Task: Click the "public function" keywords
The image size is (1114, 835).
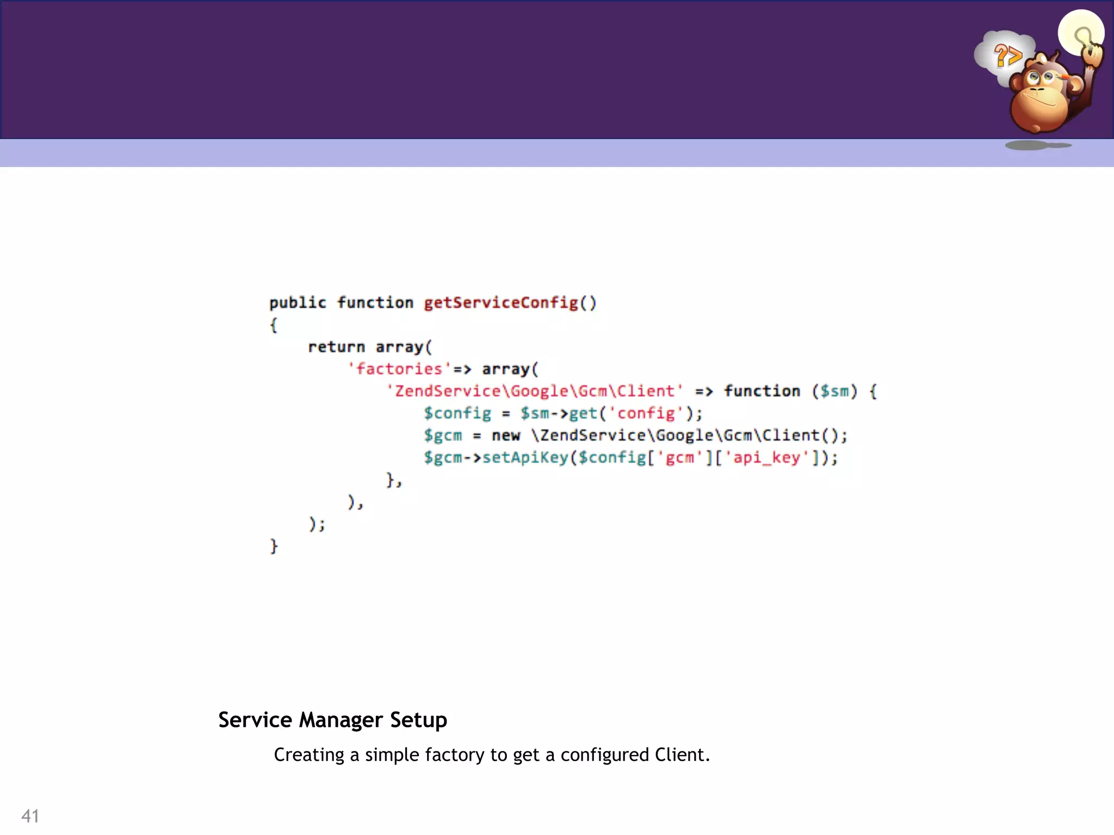Action: click(341, 303)
